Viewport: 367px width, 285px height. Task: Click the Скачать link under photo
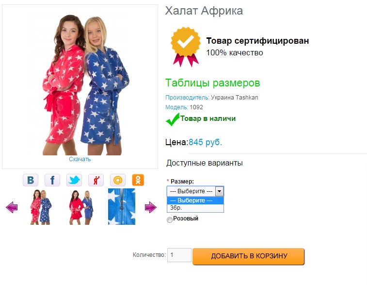(80, 159)
